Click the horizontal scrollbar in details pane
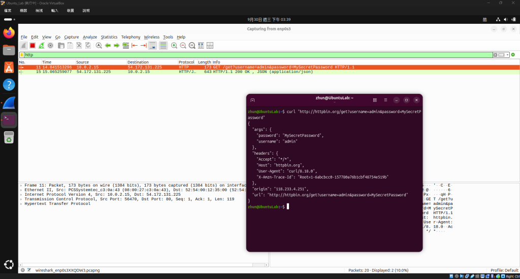Viewport: 520px width, 279px height. coord(143,265)
